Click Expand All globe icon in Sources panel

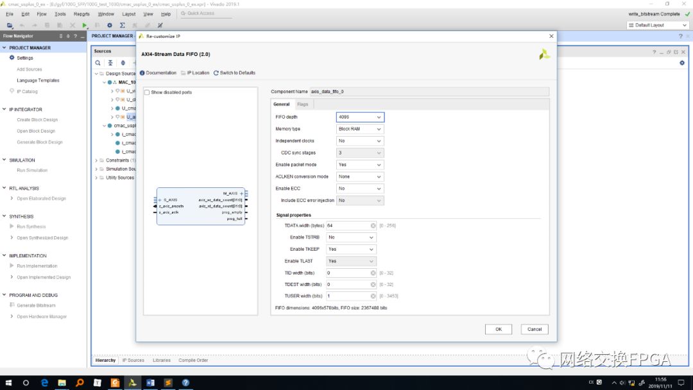click(123, 63)
